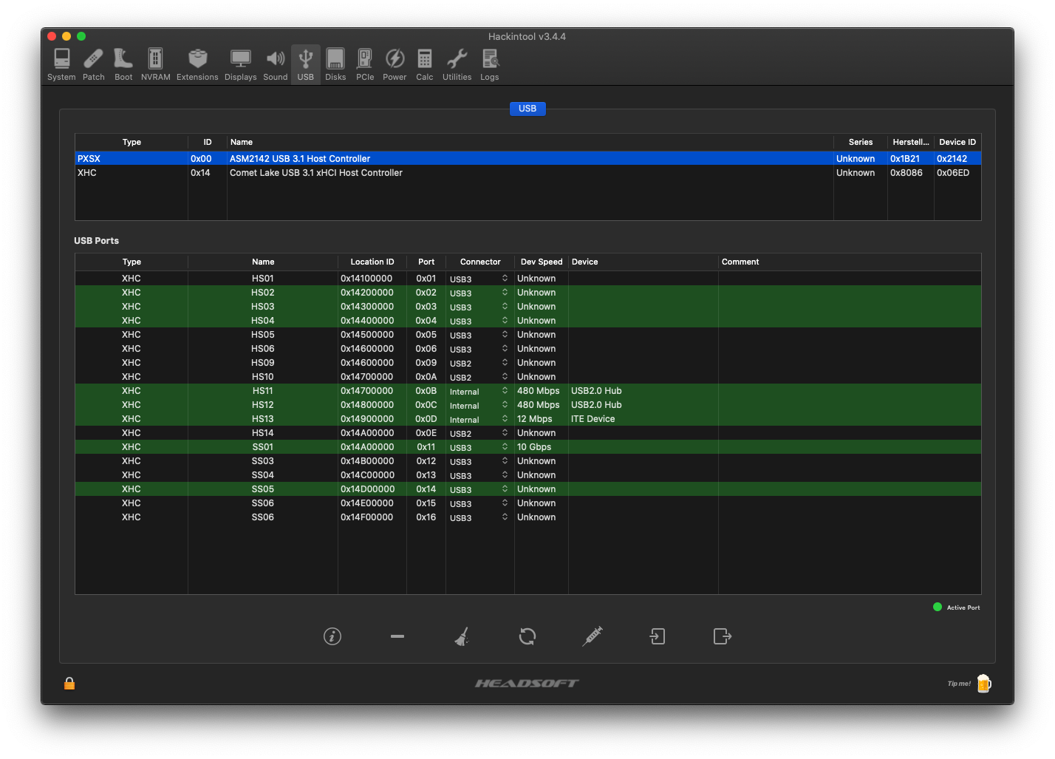Select the USB tab button
Image resolution: width=1055 pixels, height=759 pixels.
[x=527, y=109]
